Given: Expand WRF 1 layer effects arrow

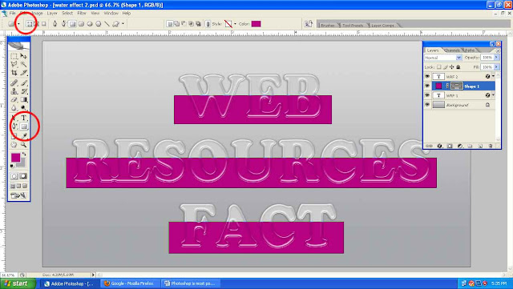Looking at the screenshot, I should 493,94.
